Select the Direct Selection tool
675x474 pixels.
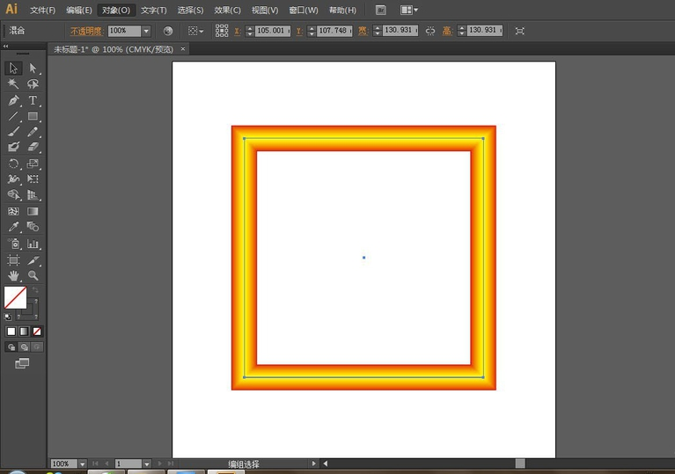(33, 68)
